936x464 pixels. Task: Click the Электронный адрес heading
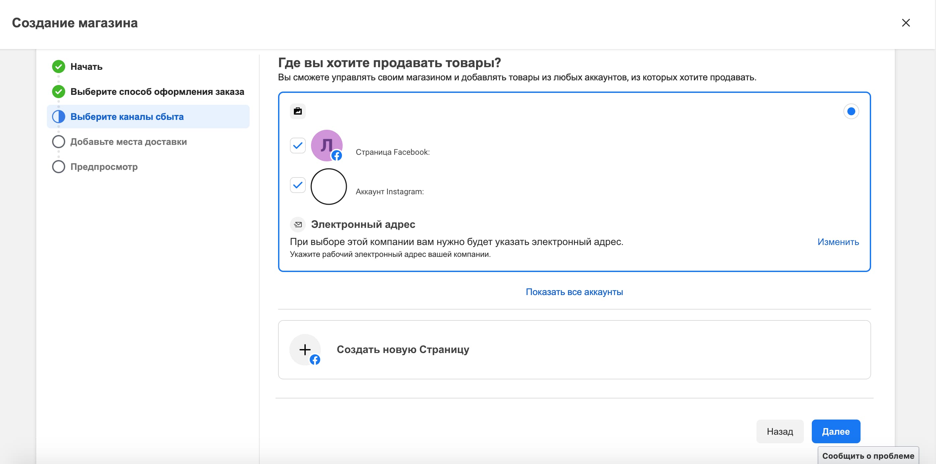coord(363,224)
